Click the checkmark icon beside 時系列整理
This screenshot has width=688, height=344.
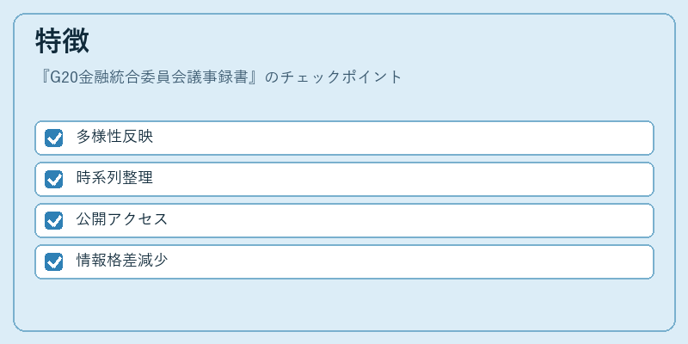pyautogui.click(x=53, y=180)
